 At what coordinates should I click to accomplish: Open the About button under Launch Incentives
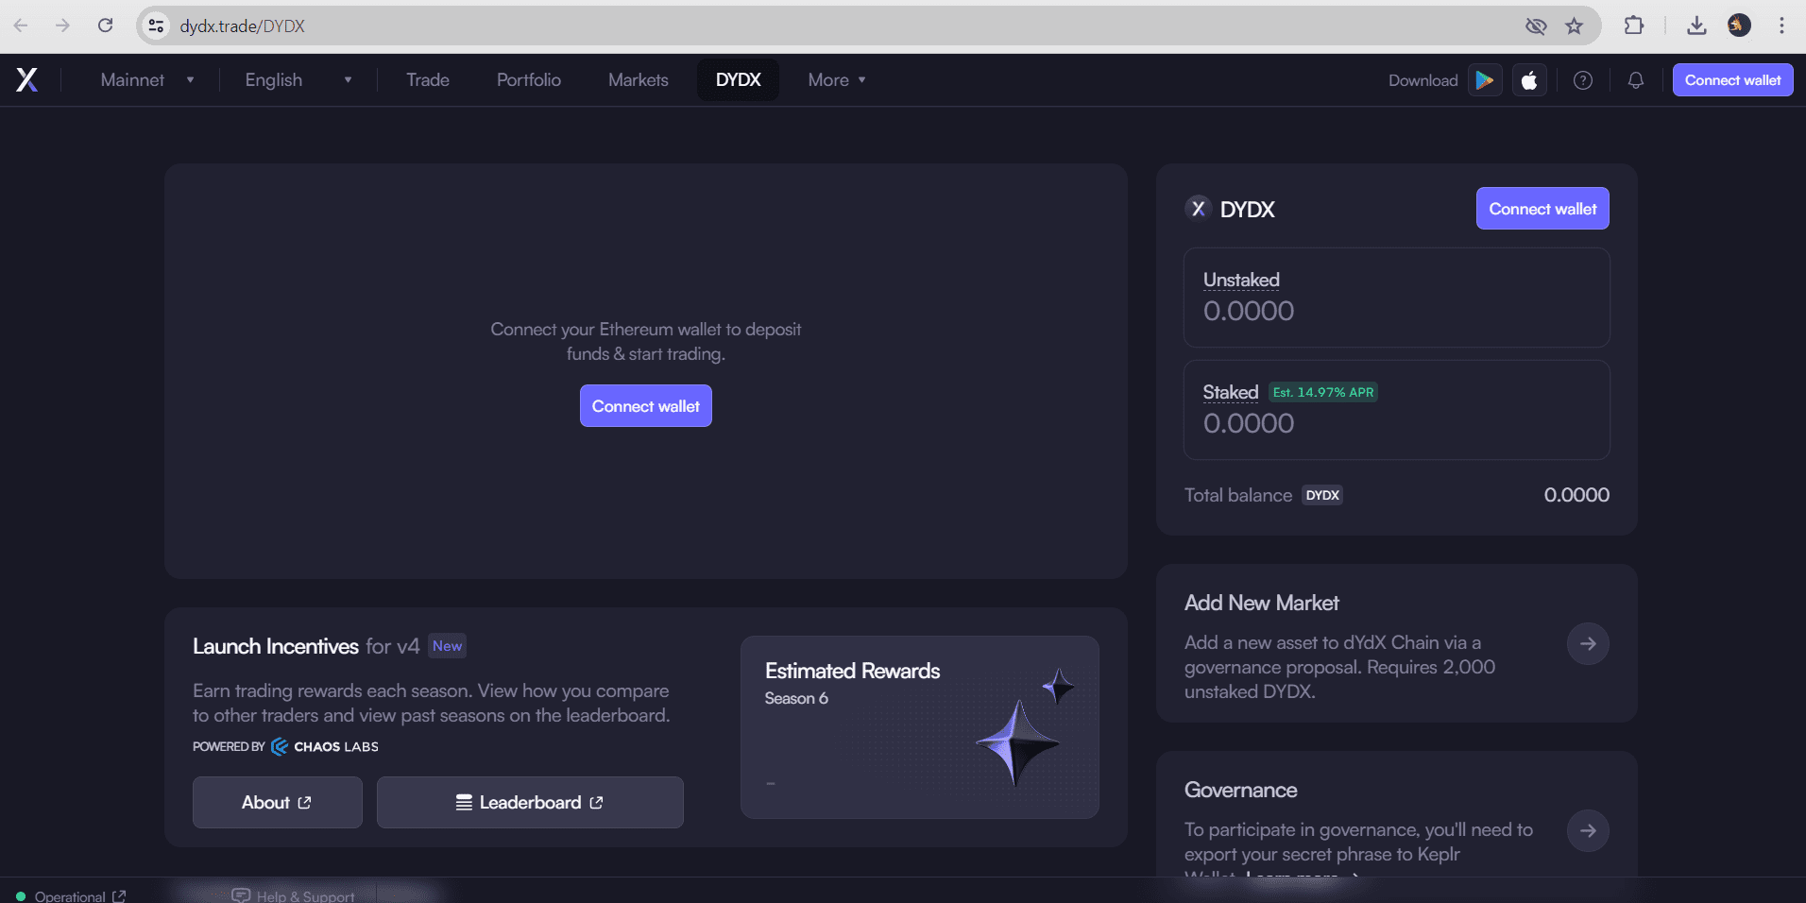(278, 803)
